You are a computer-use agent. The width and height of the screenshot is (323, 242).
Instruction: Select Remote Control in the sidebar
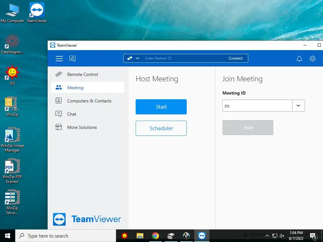pyautogui.click(x=88, y=74)
